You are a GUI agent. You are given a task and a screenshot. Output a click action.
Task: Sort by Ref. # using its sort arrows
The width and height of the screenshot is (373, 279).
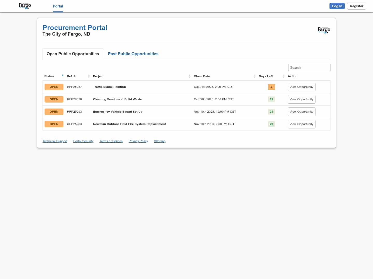tap(89, 76)
